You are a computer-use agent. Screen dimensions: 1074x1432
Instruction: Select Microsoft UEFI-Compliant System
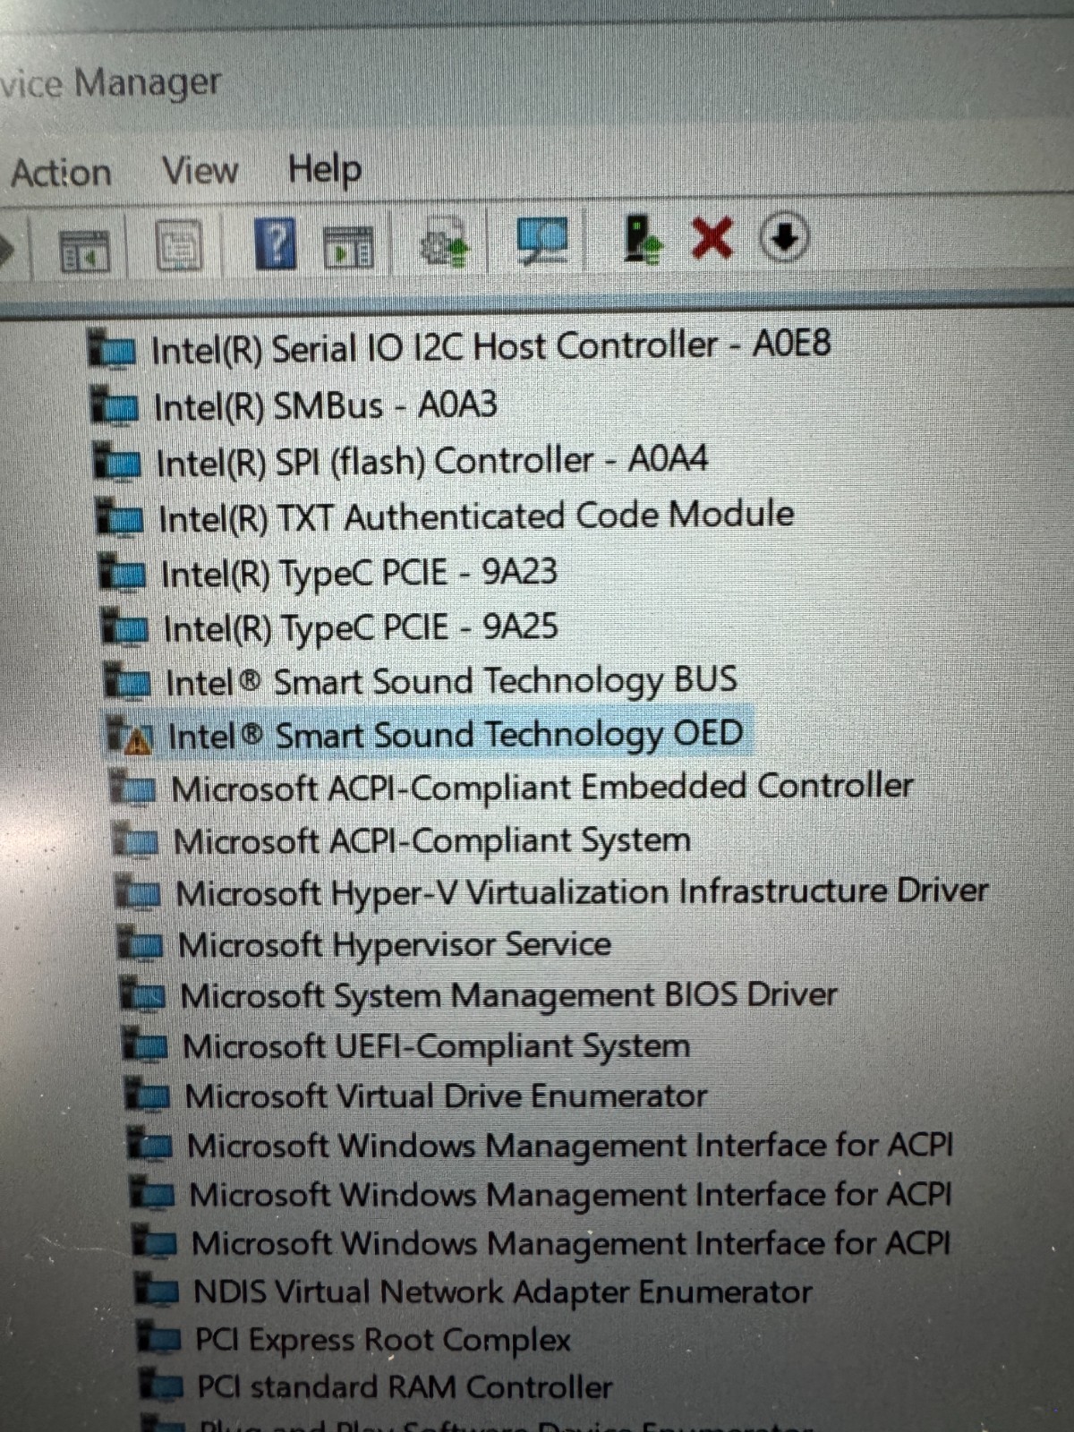coord(436,1045)
